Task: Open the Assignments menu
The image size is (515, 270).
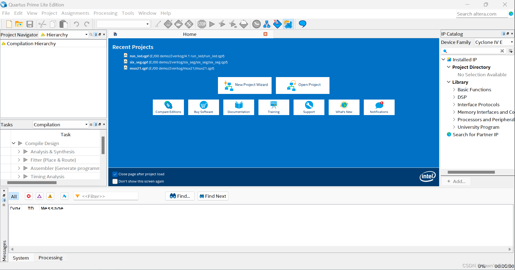Action: click(75, 13)
